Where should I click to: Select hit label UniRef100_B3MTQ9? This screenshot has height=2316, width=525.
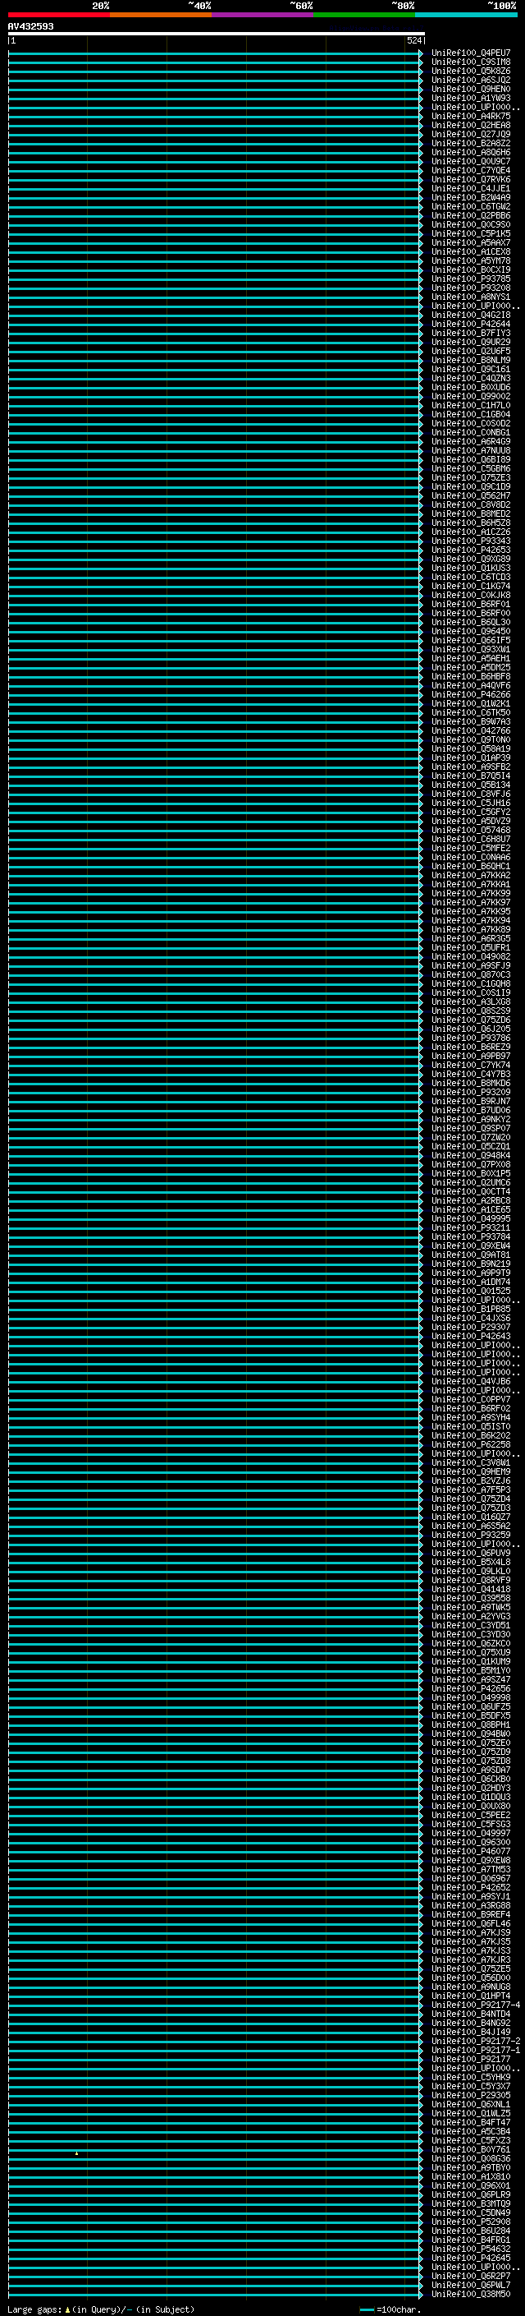click(470, 2203)
